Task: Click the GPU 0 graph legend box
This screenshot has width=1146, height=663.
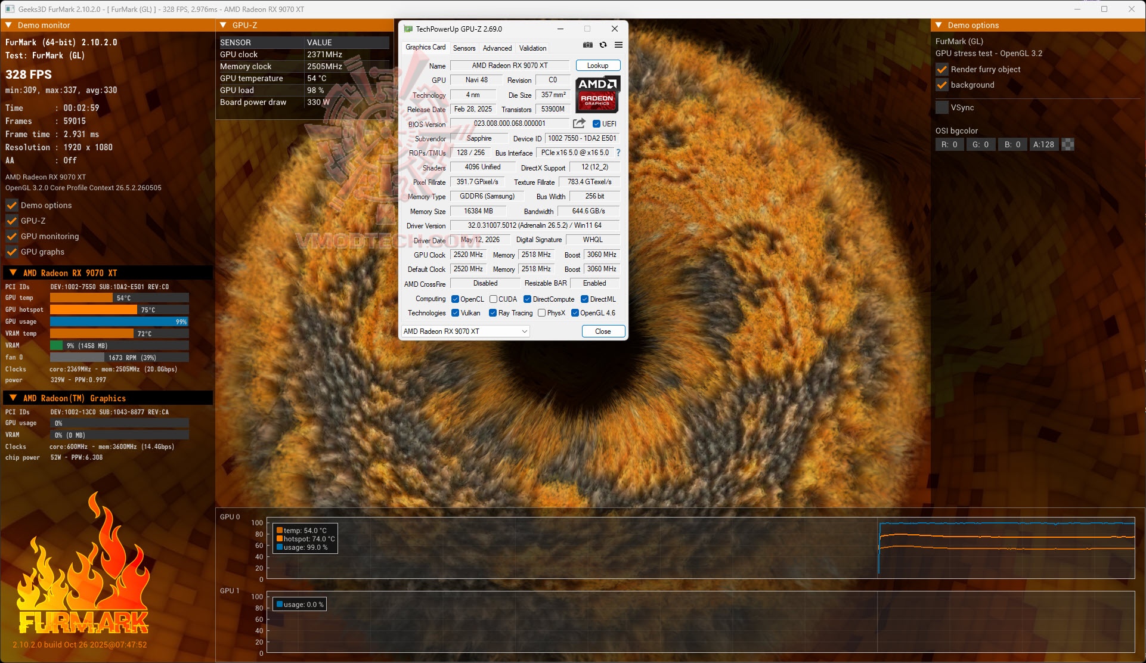Action: [305, 538]
